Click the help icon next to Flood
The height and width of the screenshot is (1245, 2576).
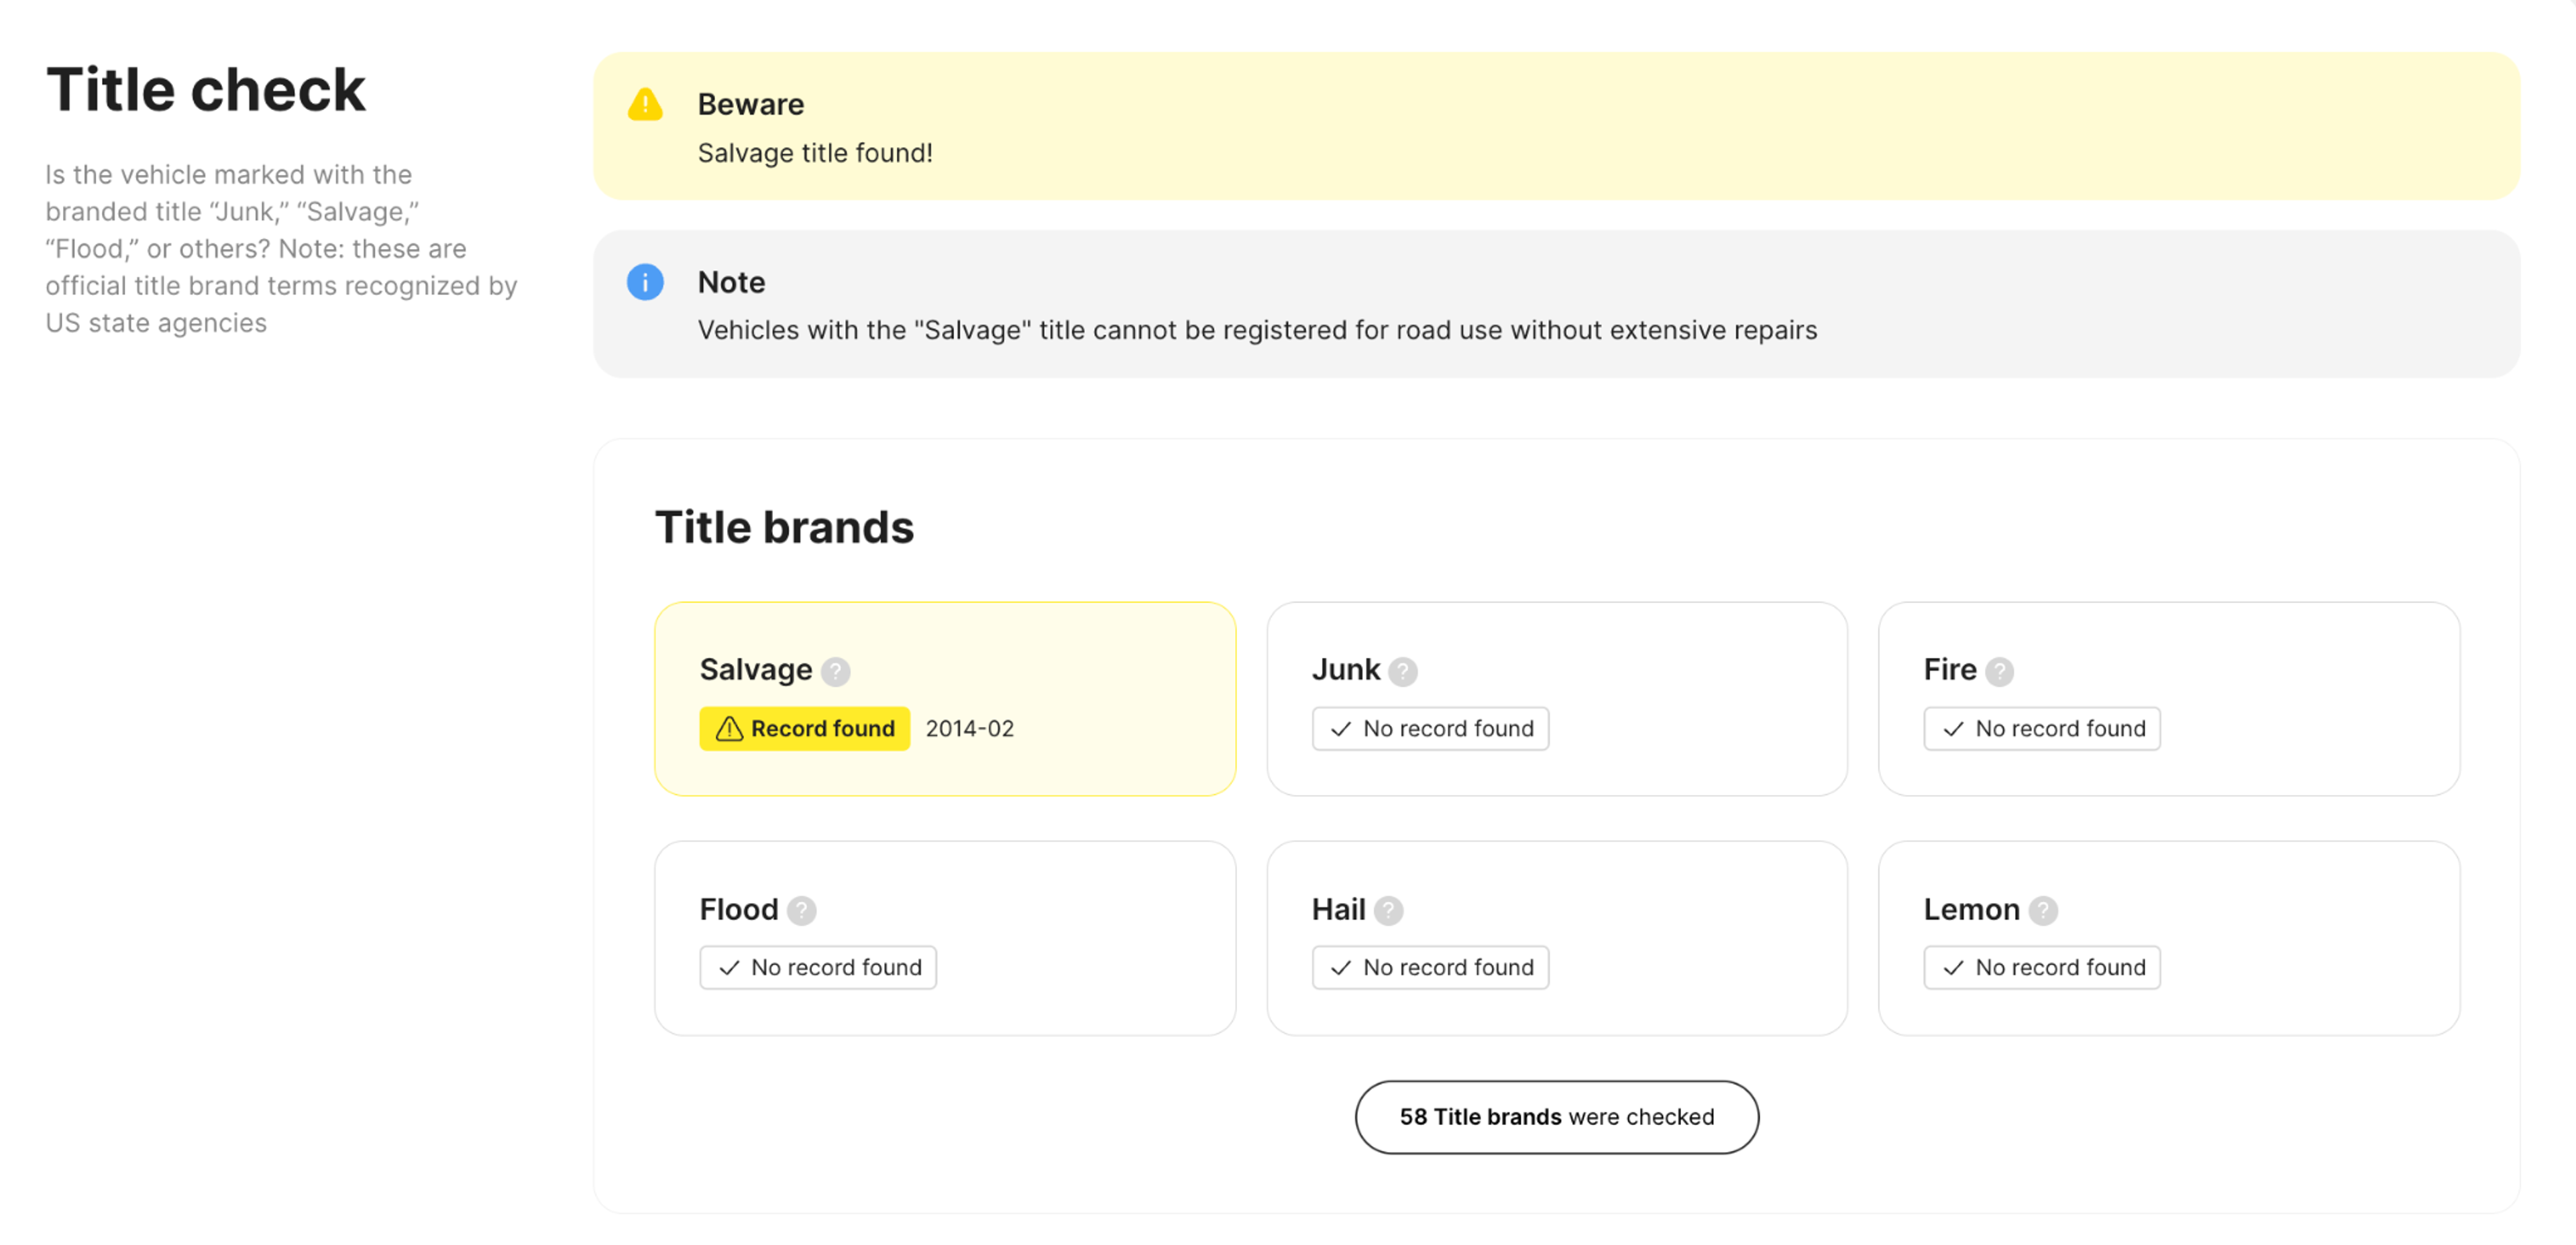[801, 910]
